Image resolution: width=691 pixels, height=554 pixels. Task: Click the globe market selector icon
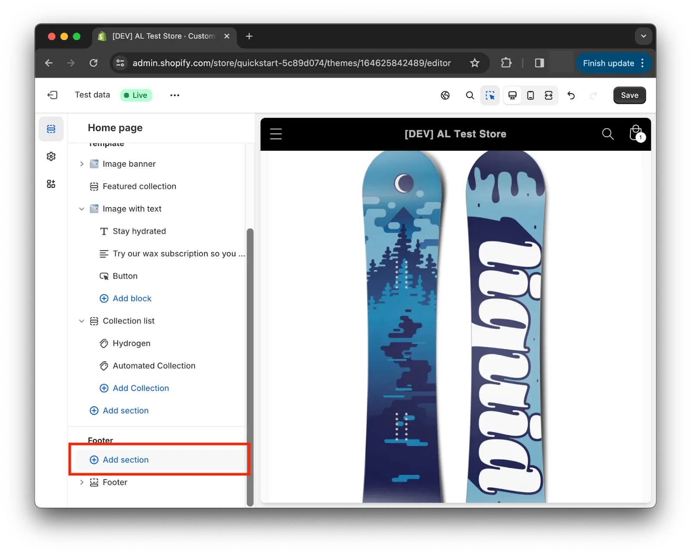(x=445, y=95)
